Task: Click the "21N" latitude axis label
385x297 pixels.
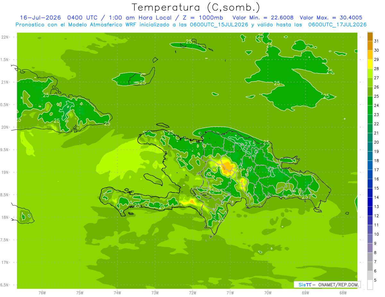Action: pyautogui.click(x=5, y=82)
